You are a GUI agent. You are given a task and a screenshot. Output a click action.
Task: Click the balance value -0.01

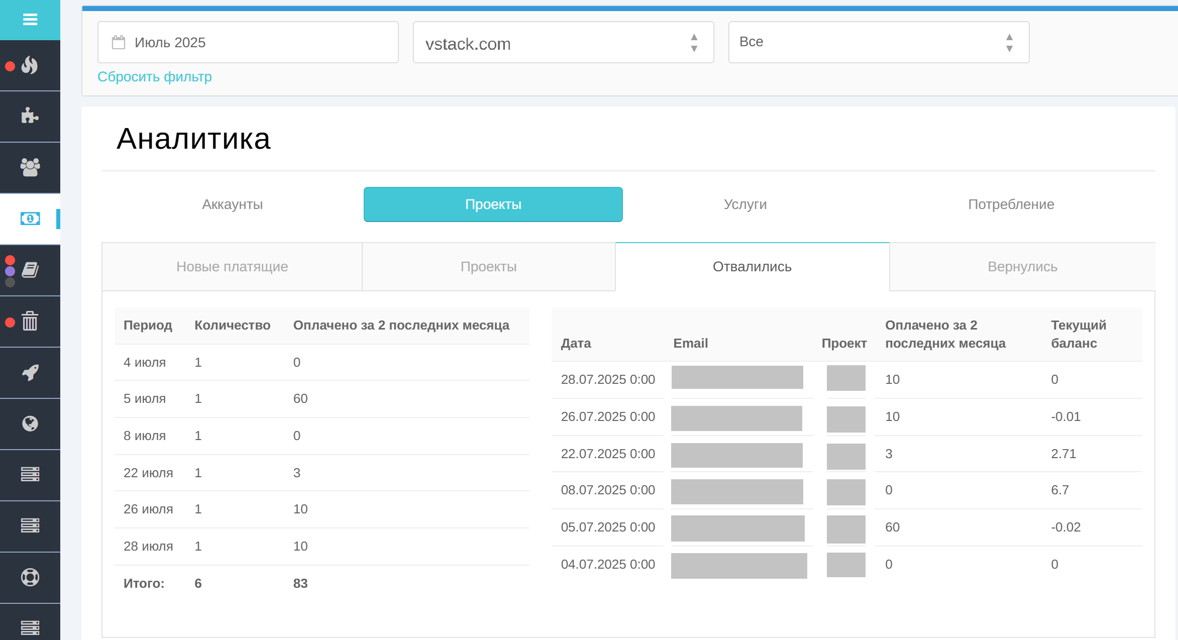point(1065,416)
